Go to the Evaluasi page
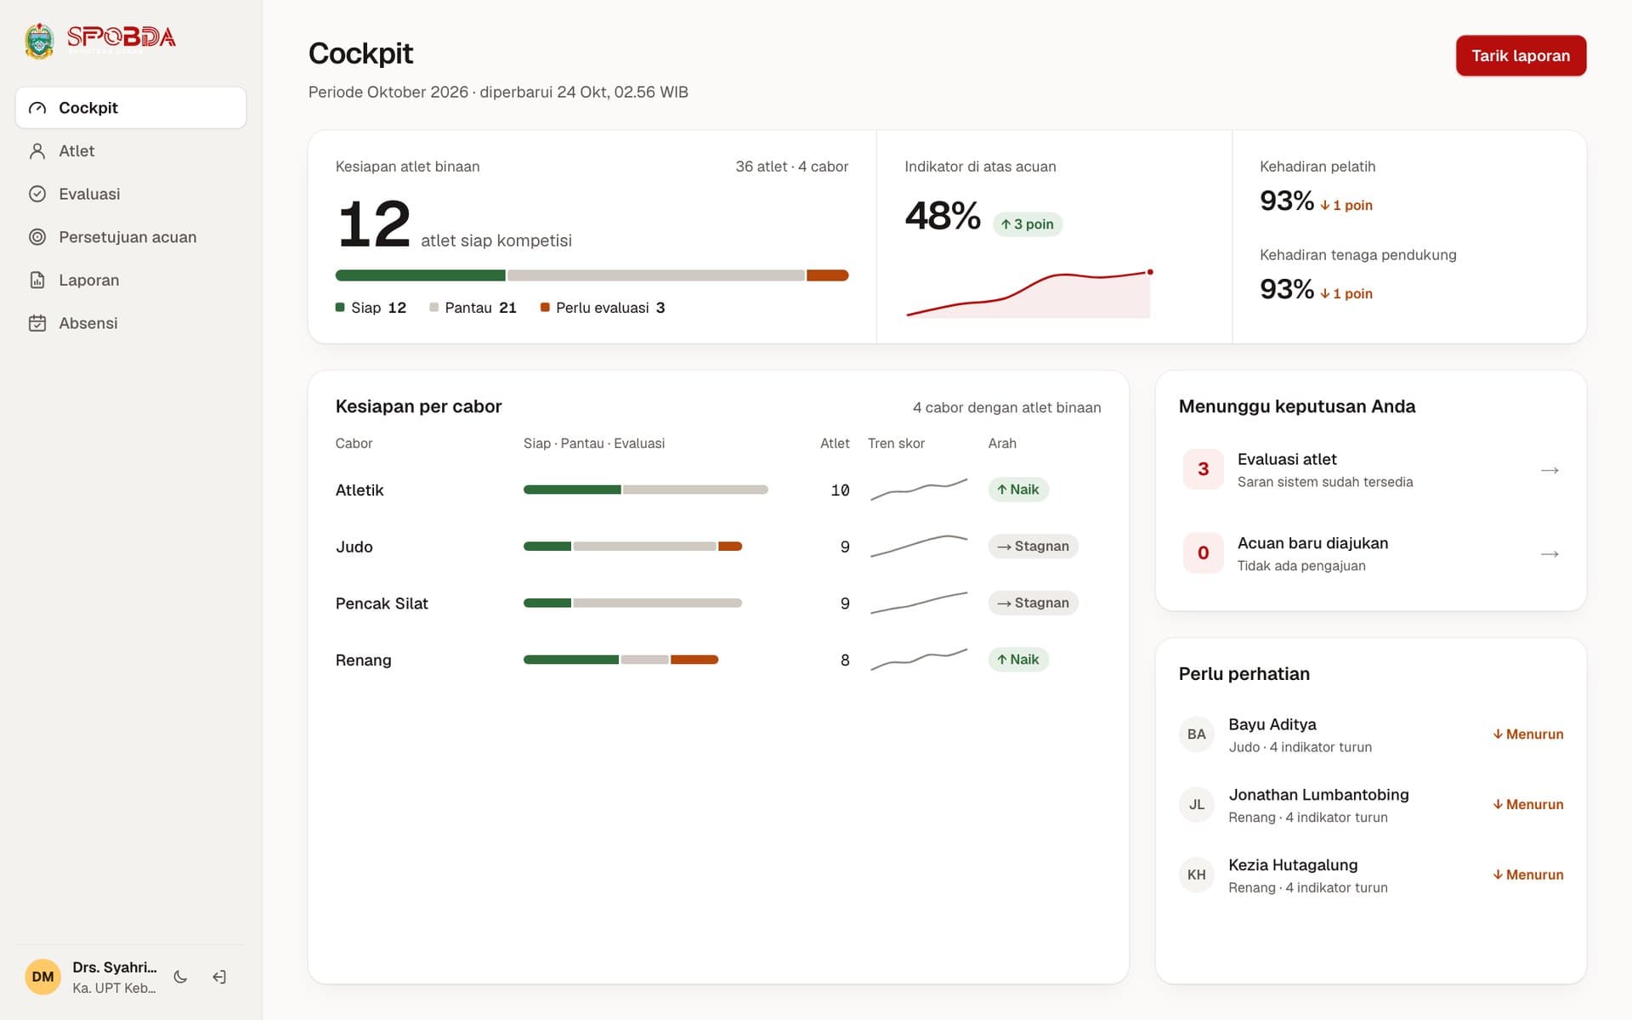 (131, 194)
